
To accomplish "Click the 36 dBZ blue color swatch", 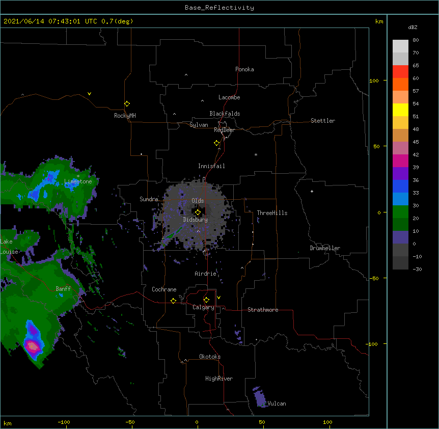I will [x=400, y=186].
